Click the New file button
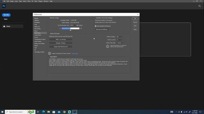The height and width of the screenshot is (114, 204). coord(6,15)
